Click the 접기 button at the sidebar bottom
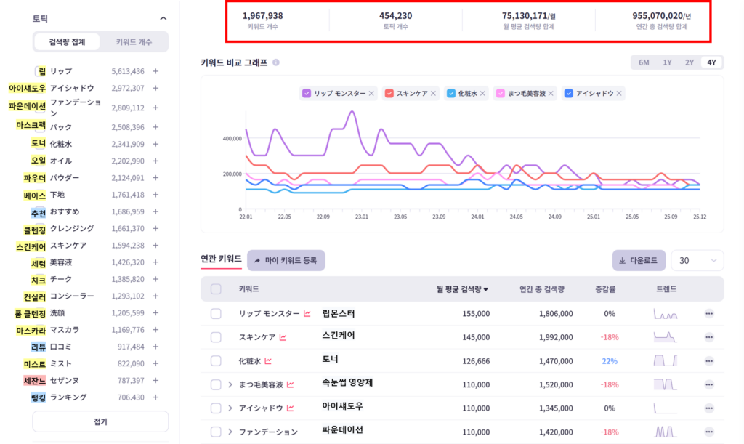 100,421
